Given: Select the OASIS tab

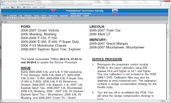Looking at the screenshot, I should 5,16.
